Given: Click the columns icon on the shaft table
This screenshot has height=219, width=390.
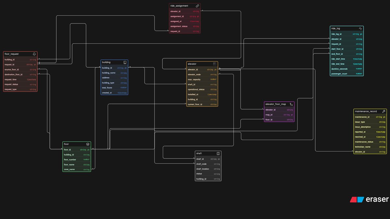Looking at the screenshot, I should (218, 153).
